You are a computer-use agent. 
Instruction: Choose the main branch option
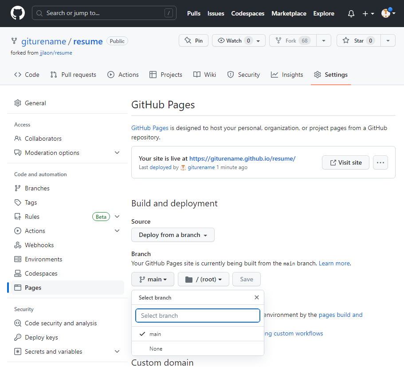[198, 334]
